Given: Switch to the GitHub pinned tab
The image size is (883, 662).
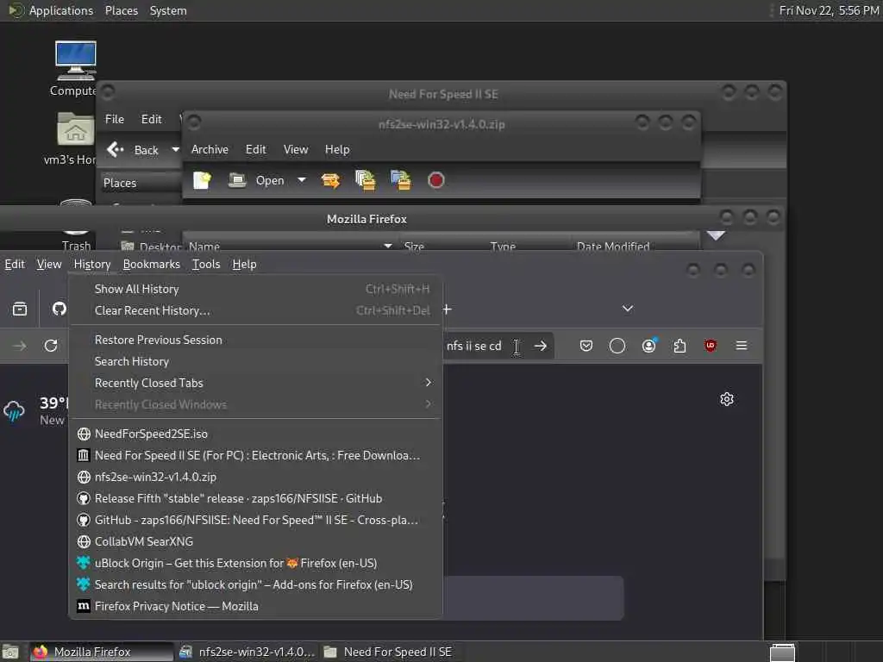Looking at the screenshot, I should [x=59, y=309].
